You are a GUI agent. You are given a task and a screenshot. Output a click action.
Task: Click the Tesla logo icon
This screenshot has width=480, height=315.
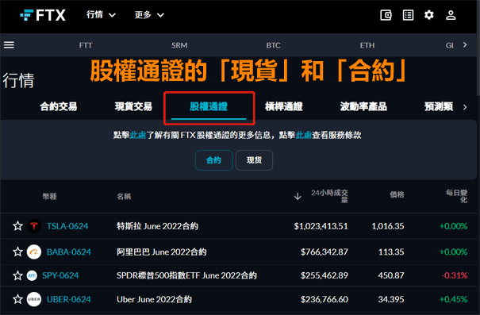click(x=34, y=226)
